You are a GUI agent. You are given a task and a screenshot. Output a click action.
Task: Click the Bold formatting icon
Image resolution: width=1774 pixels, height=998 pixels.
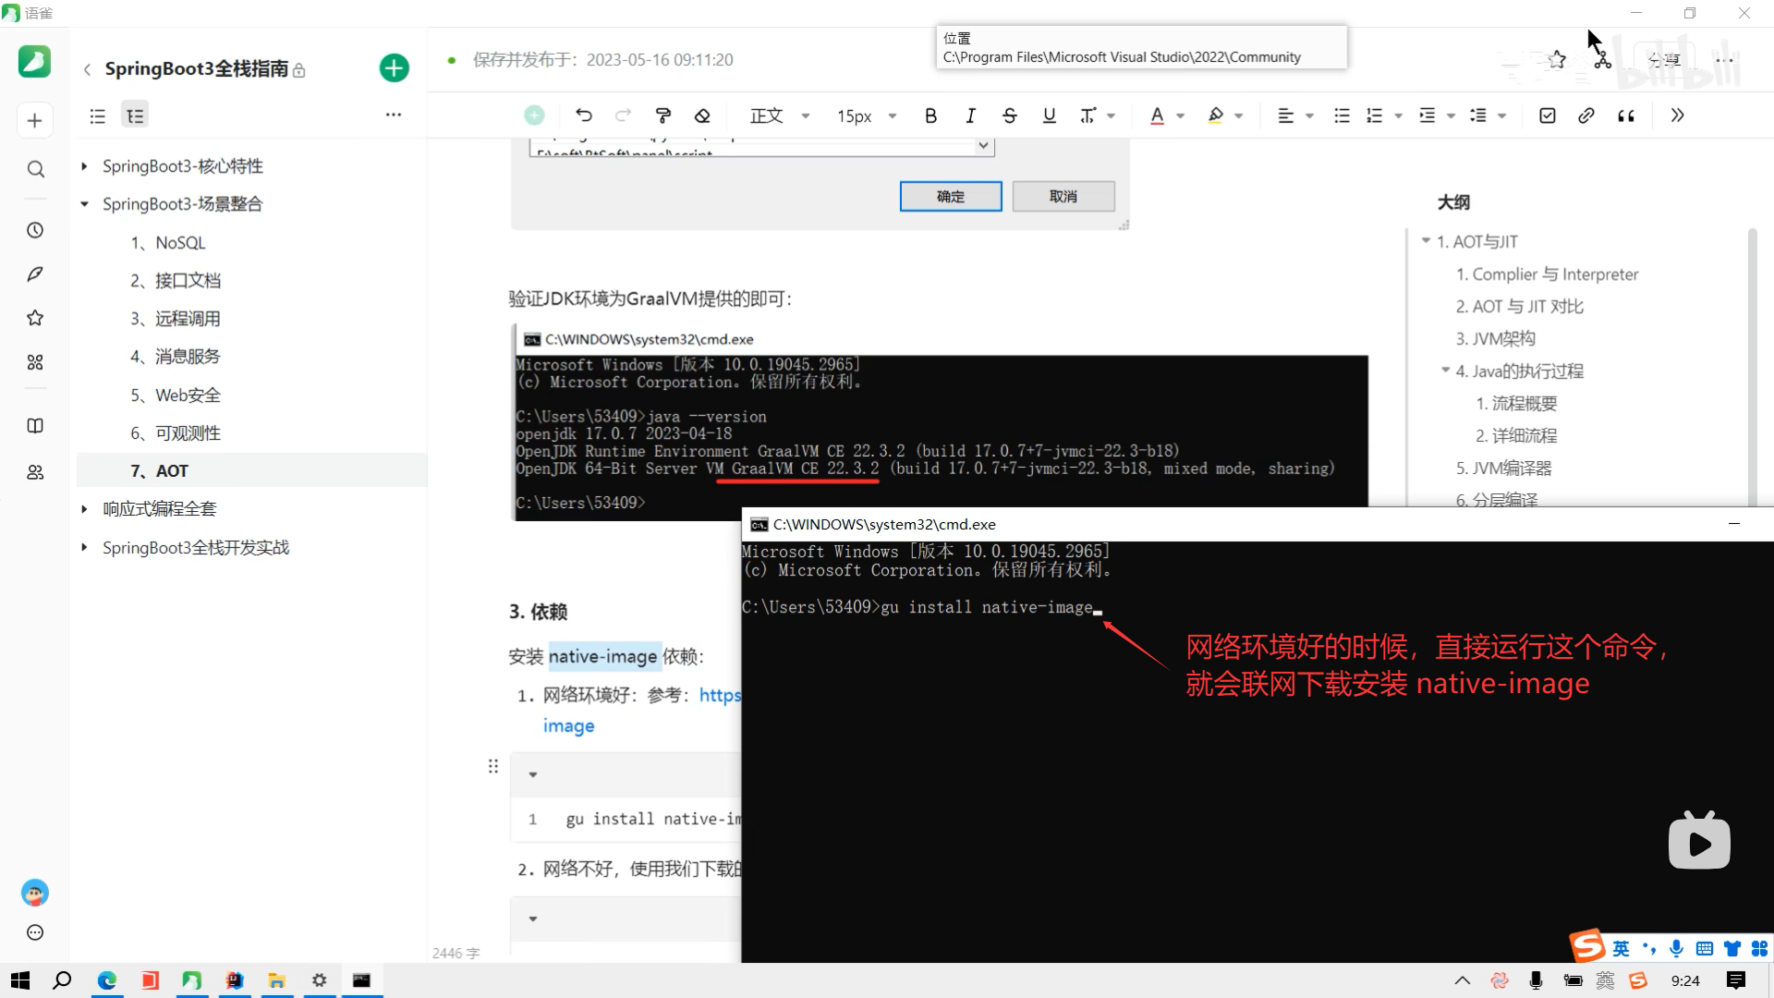click(x=930, y=116)
